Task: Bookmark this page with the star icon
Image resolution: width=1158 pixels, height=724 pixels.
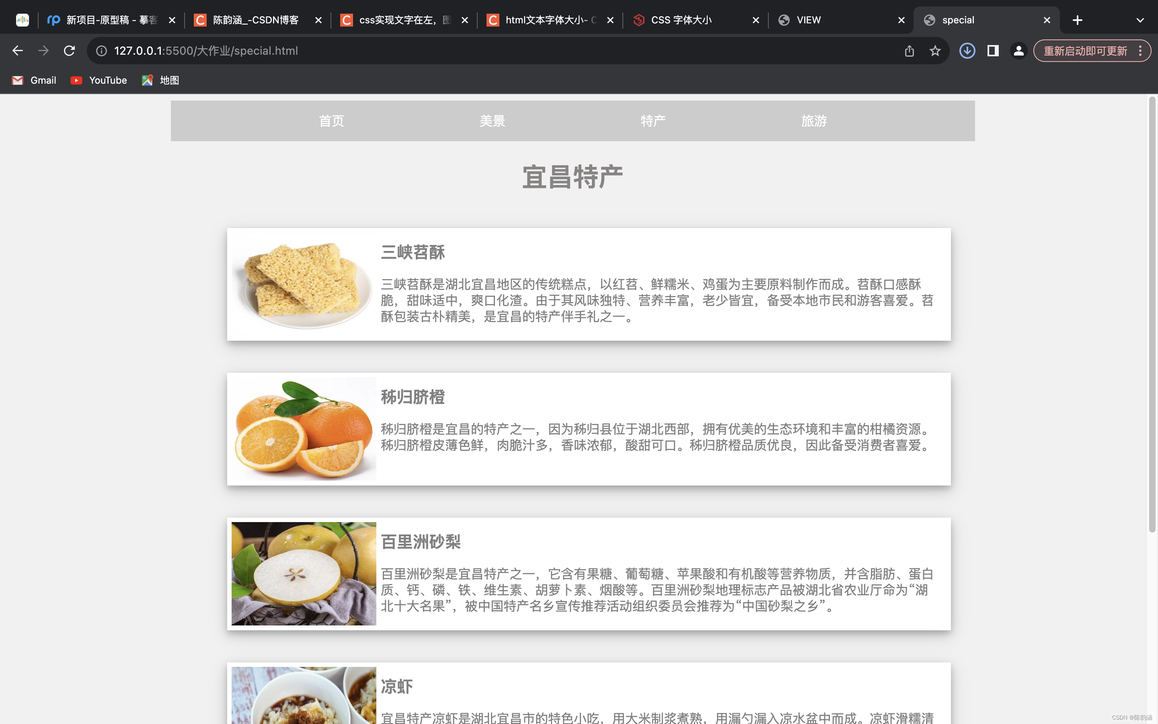Action: 935,51
